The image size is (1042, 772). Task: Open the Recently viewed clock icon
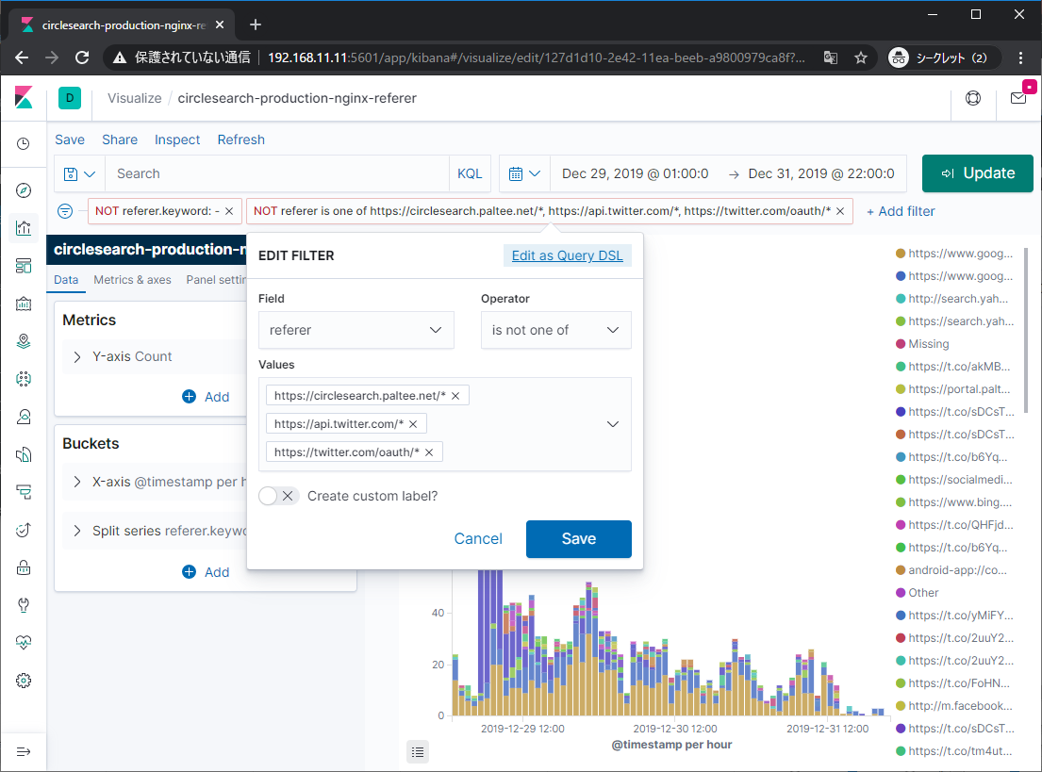click(24, 144)
